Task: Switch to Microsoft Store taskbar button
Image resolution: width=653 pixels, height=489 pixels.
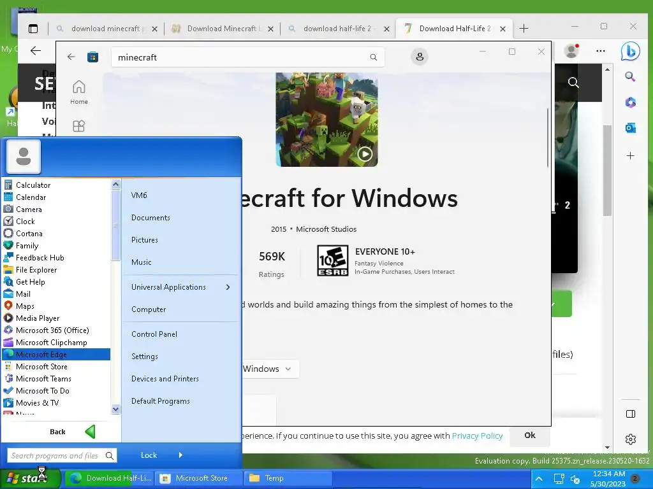Action: coord(199,478)
